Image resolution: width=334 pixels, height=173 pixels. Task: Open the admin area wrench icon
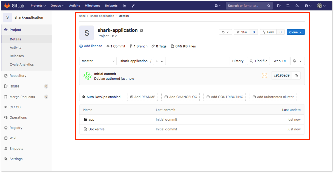click(133, 6)
